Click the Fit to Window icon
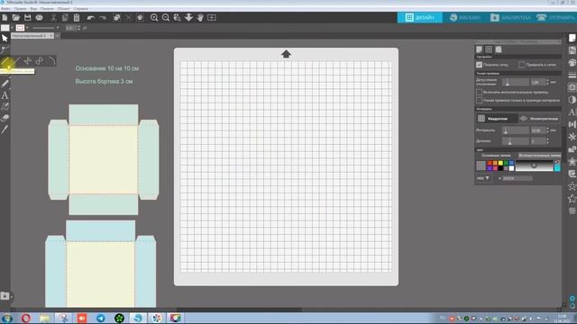 (212, 17)
